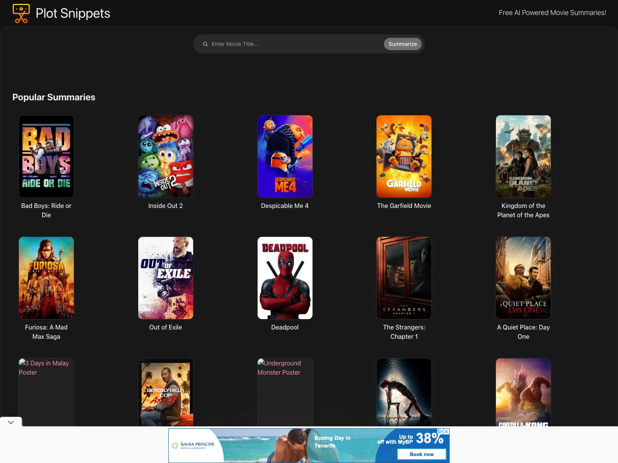This screenshot has height=463, width=618.
Task: Click the Bad Boys: Ride or Die title text
Action: [x=46, y=210]
